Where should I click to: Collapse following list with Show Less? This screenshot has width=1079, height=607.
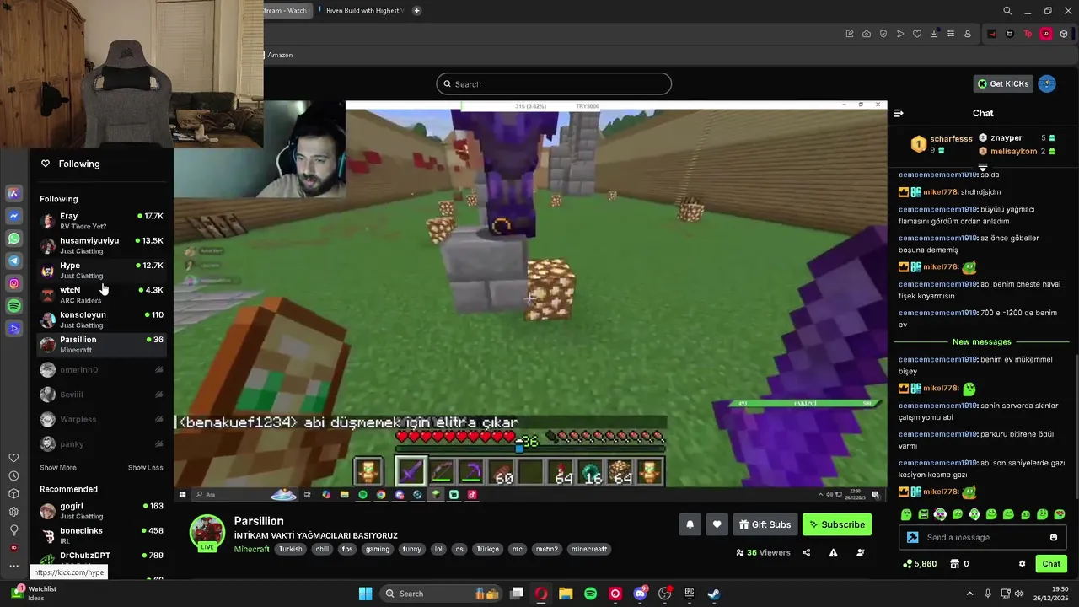click(x=146, y=467)
